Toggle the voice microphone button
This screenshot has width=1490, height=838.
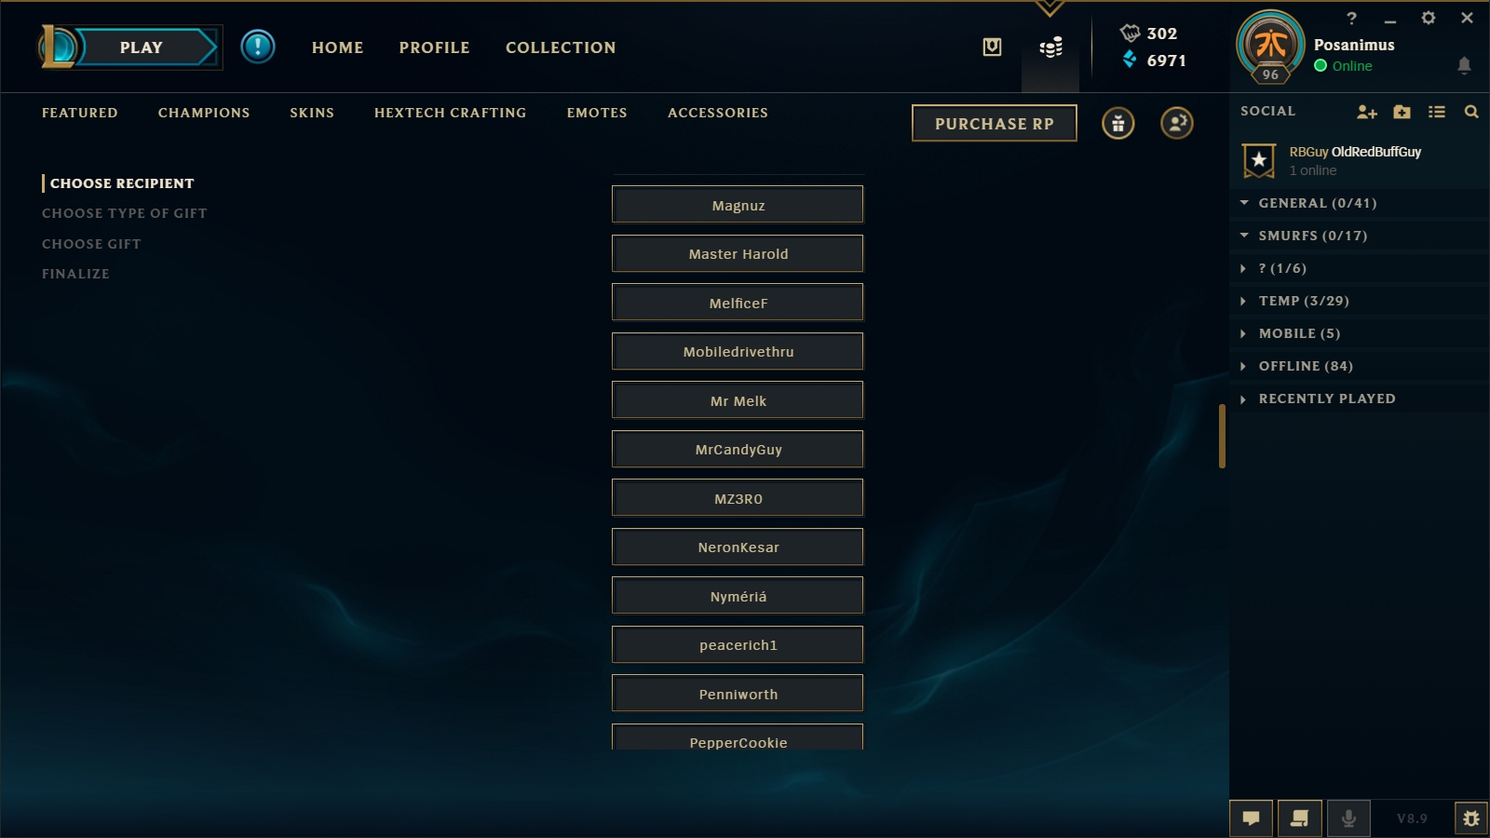[1348, 818]
